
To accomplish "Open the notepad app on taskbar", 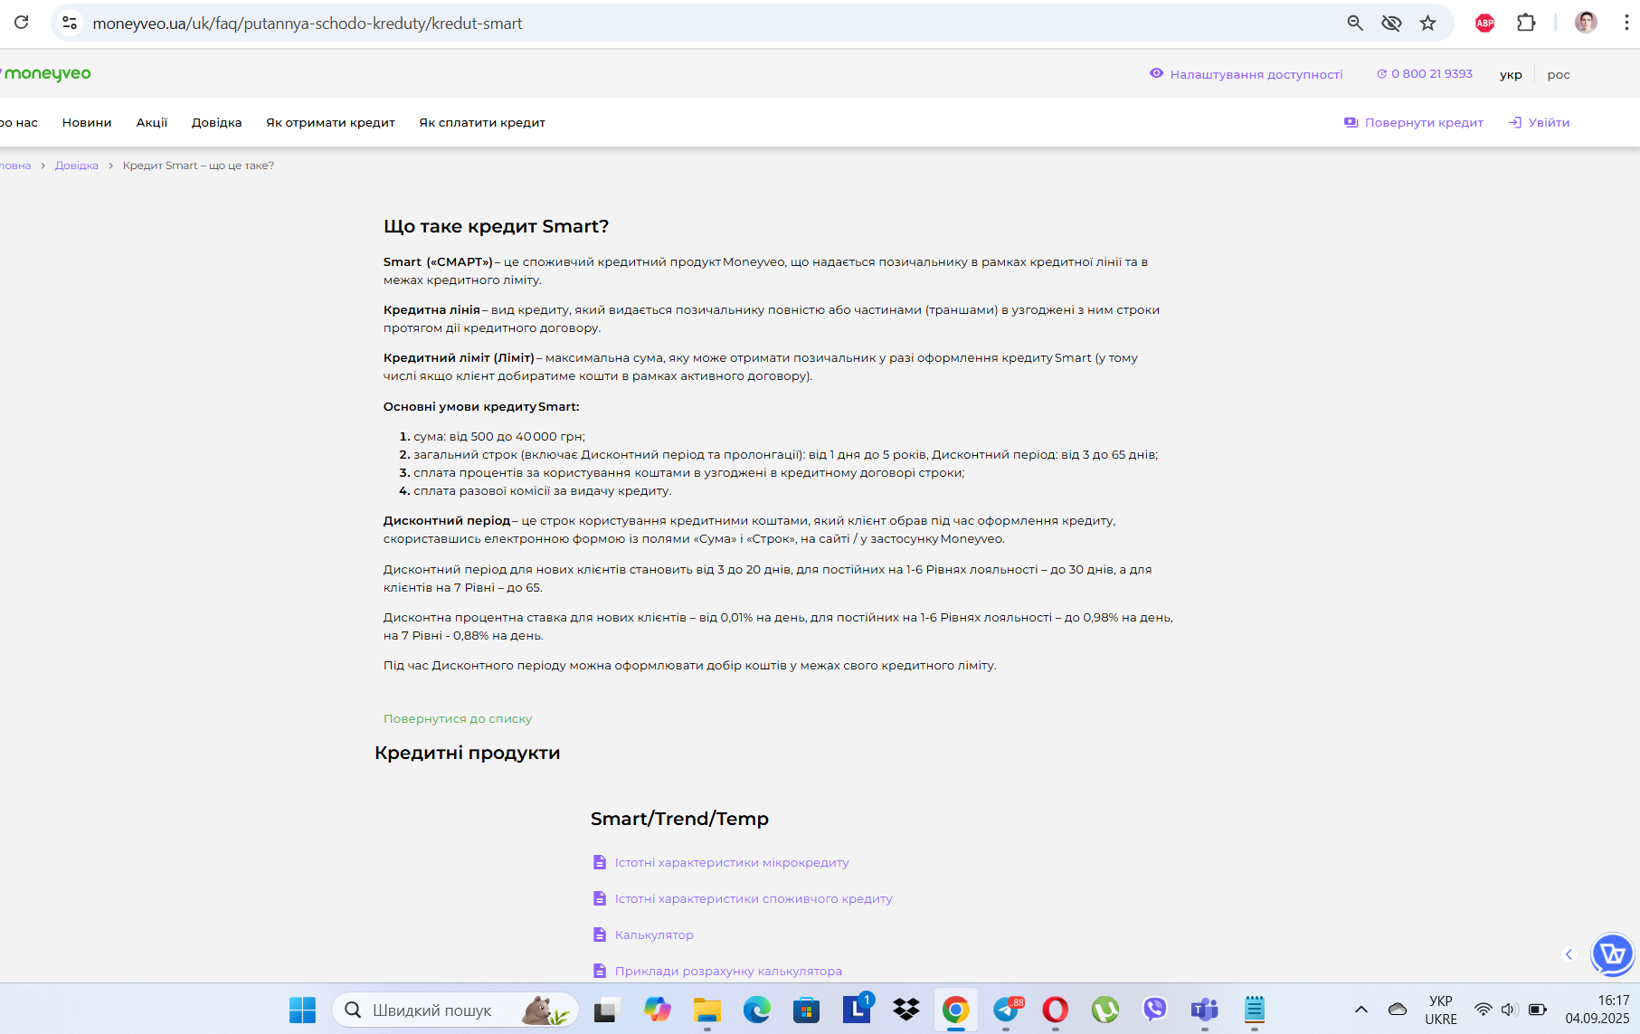I will [1254, 1010].
